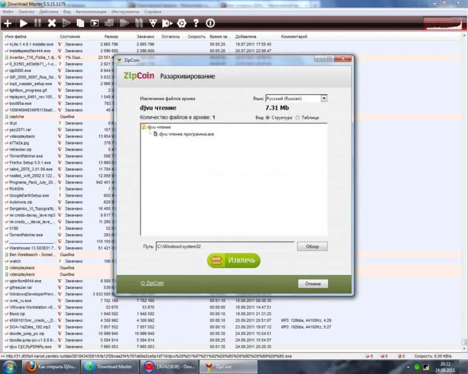Click the copy documents toolbar icon
468x374 pixels.
tap(80, 23)
